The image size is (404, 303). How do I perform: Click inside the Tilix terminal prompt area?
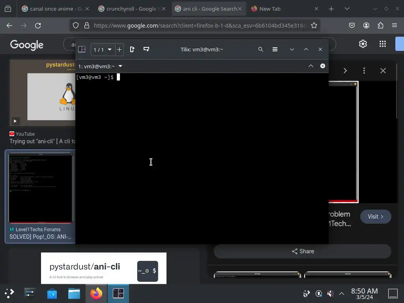202,158
